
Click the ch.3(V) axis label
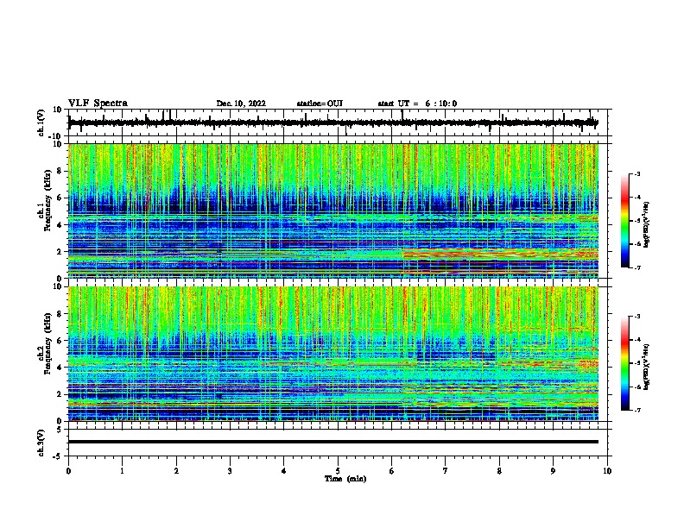(41, 443)
